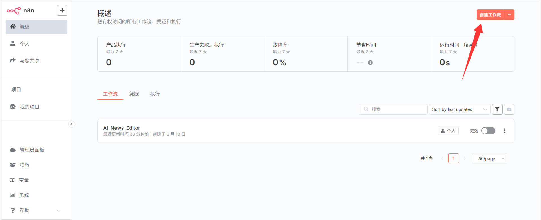The height and width of the screenshot is (220, 541).
Task: Open AI_News_Editor three-dot actions menu
Action: pyautogui.click(x=505, y=131)
